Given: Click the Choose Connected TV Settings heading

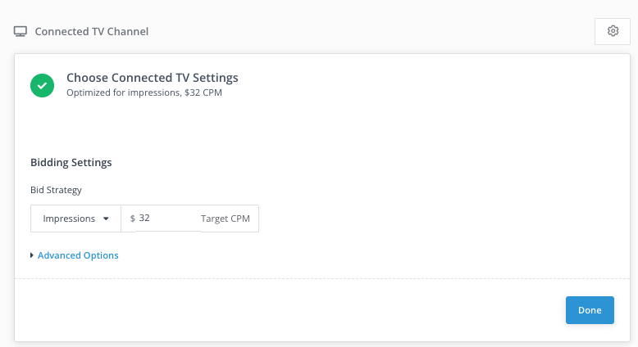Looking at the screenshot, I should pos(152,78).
